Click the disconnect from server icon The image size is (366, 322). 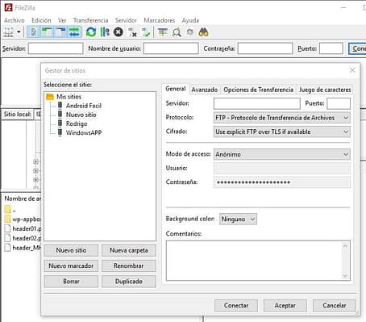click(x=132, y=32)
